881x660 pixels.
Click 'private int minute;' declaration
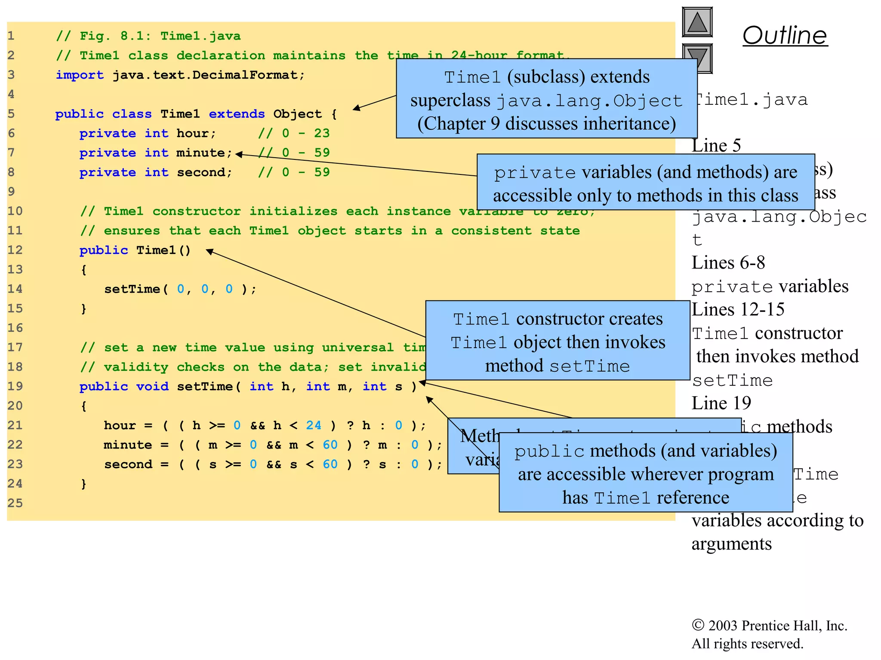tap(156, 153)
